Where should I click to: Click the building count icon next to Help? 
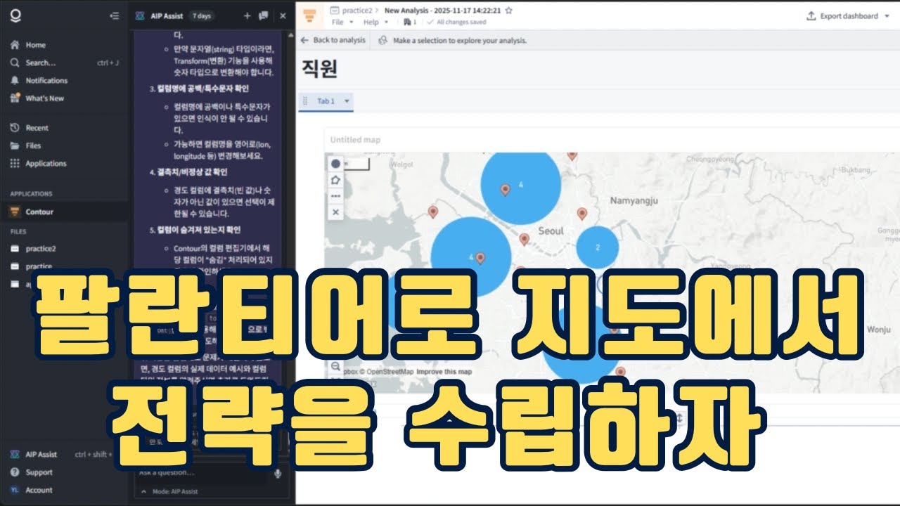click(411, 22)
